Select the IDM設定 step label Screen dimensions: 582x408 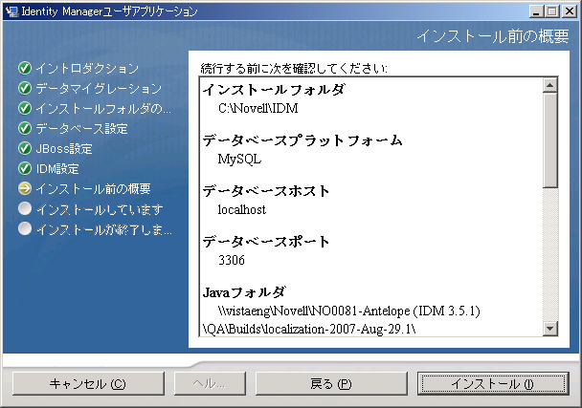[x=57, y=168]
